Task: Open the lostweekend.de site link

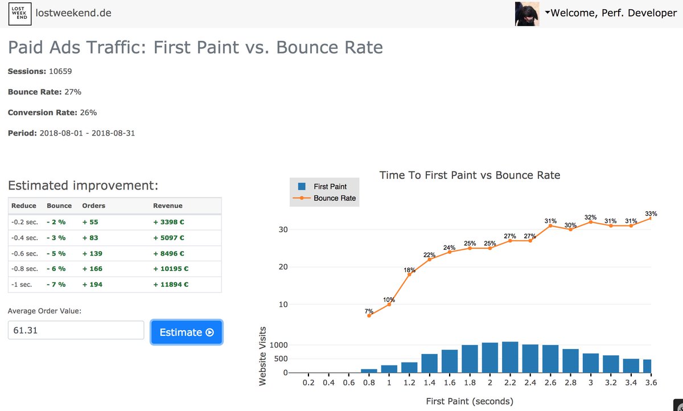Action: click(x=73, y=13)
